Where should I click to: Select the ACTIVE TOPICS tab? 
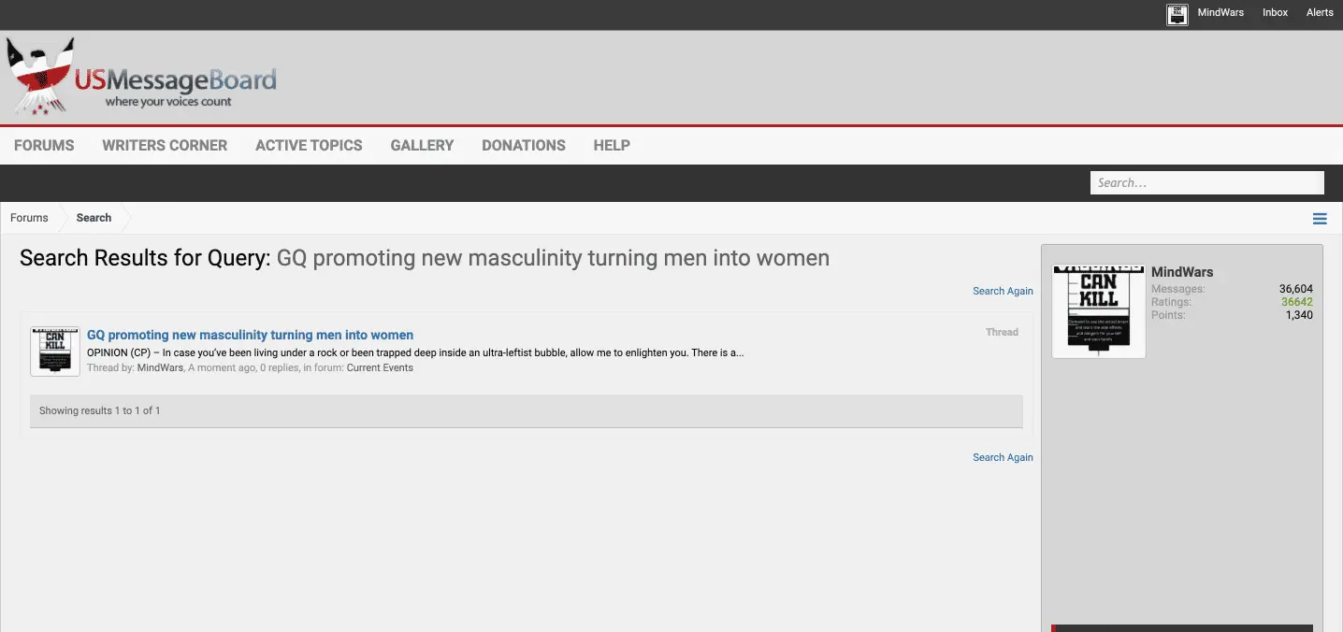click(309, 145)
